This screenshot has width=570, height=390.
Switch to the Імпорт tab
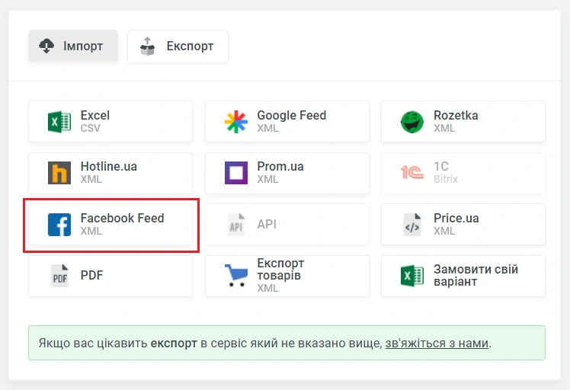click(x=72, y=46)
